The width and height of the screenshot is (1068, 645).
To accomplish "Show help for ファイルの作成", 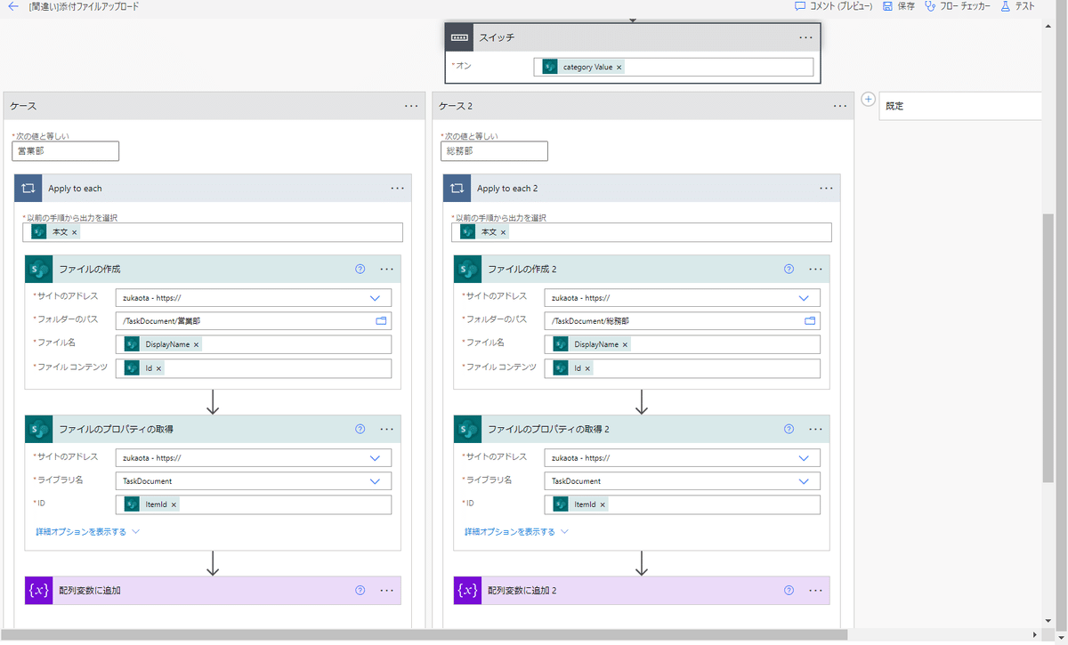I will coord(360,269).
